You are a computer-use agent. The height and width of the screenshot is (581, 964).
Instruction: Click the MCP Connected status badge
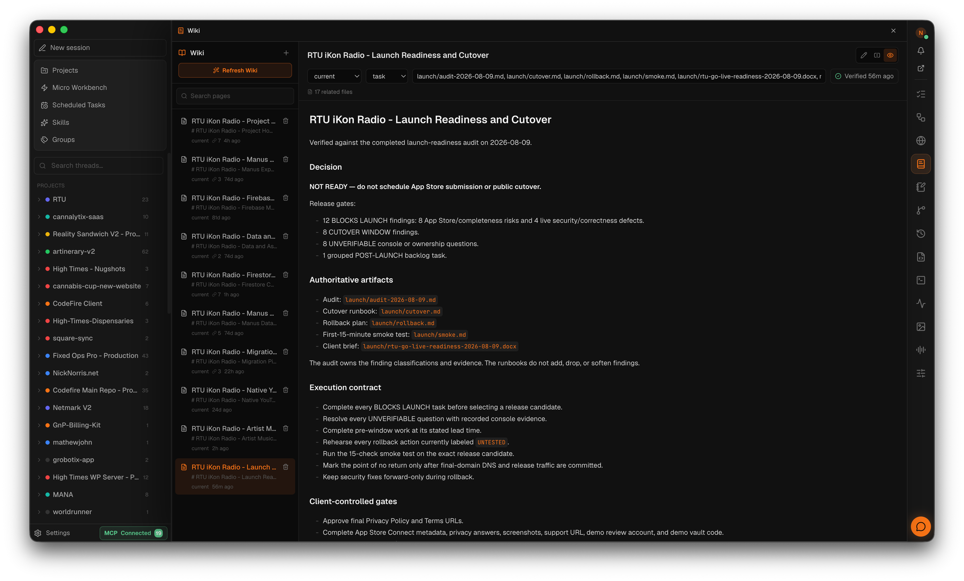[x=134, y=533]
